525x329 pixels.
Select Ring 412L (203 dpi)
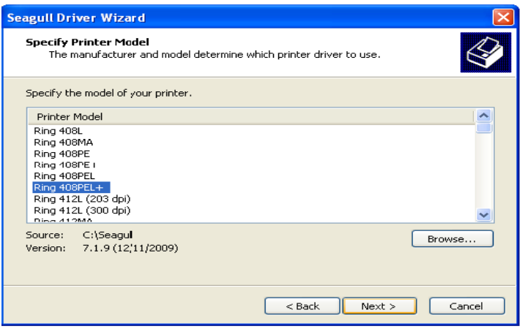(x=82, y=199)
